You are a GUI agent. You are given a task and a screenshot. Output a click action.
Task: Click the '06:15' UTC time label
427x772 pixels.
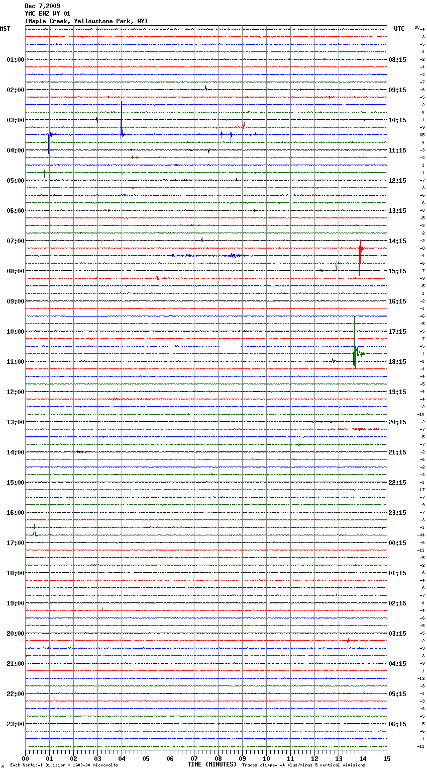pyautogui.click(x=397, y=724)
